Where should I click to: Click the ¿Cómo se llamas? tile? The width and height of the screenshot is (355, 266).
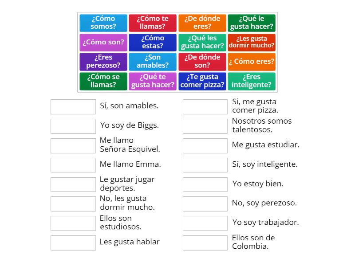[103, 82]
